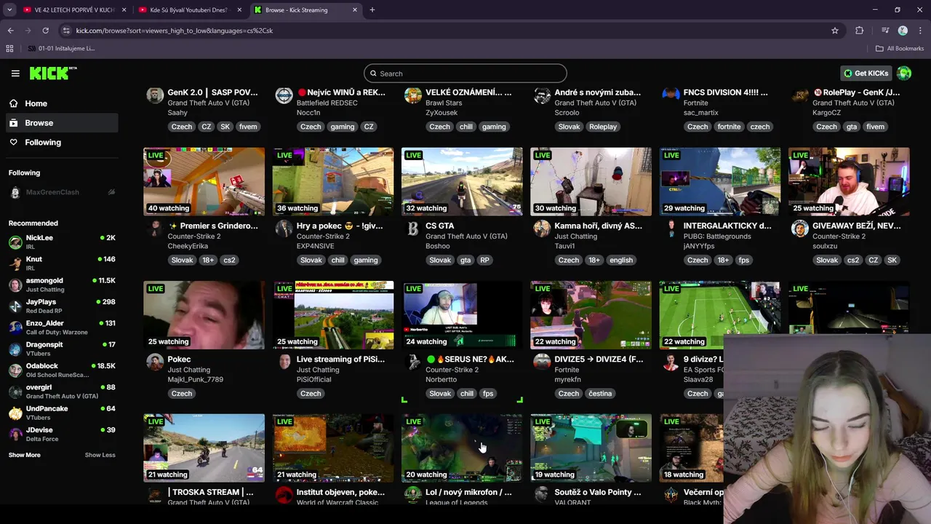Open Pokec stream thumbnail with 25 watching

tap(204, 315)
